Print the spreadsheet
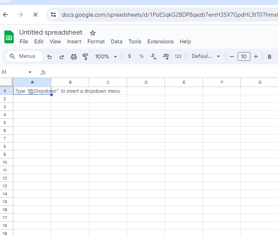 tap(74, 57)
